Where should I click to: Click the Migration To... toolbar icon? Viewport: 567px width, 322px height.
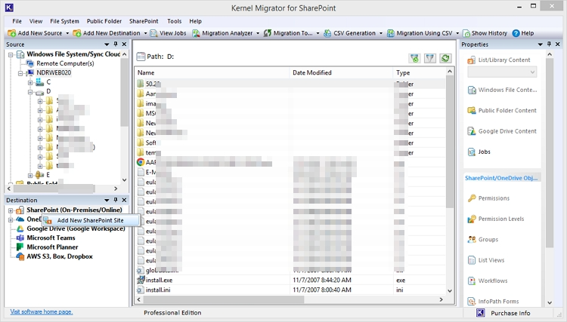click(267, 33)
